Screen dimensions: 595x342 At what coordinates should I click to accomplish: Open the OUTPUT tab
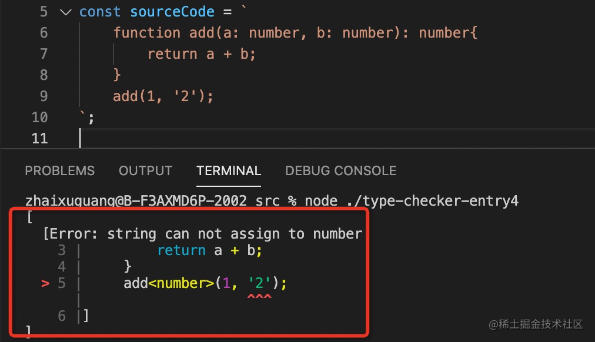[x=145, y=170]
